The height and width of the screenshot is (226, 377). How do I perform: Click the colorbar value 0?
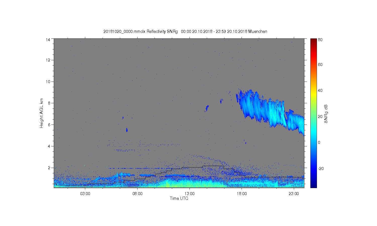pos(319,143)
